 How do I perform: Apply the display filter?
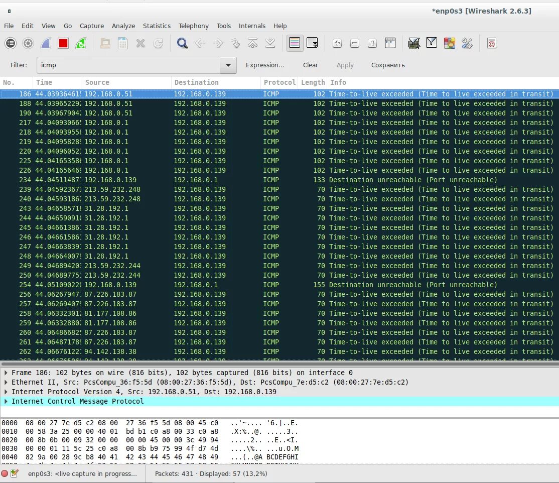coord(345,65)
